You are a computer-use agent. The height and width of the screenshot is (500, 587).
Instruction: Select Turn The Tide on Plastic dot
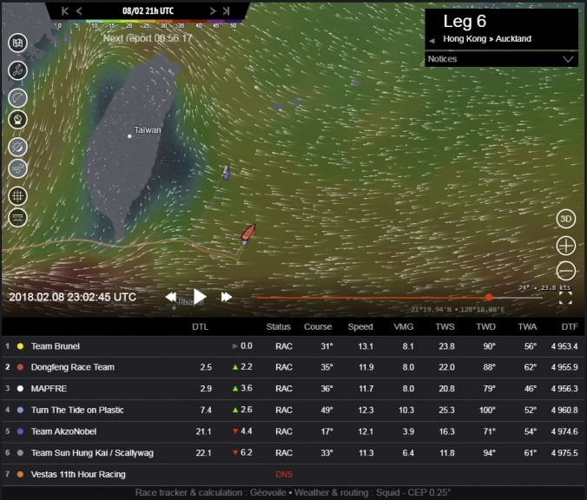pos(20,410)
